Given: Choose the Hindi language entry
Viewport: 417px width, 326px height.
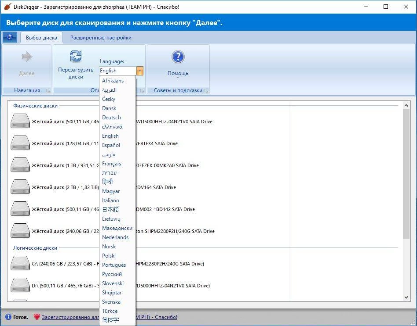Looking at the screenshot, I should click(117, 182).
